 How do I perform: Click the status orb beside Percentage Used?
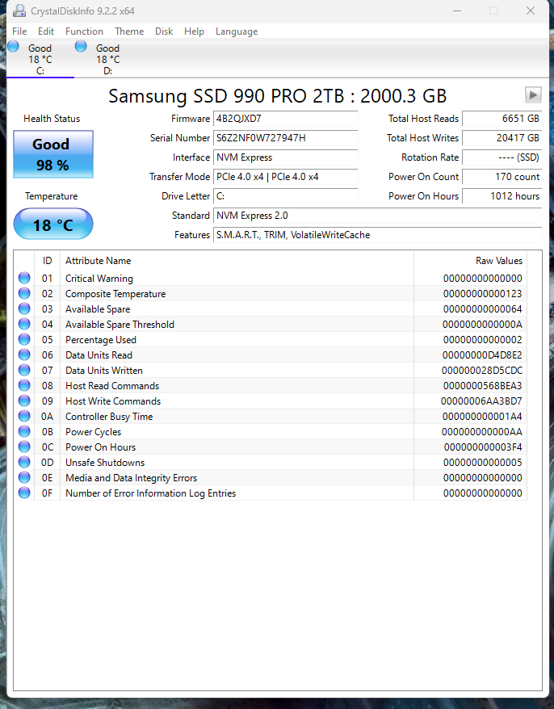coord(24,340)
